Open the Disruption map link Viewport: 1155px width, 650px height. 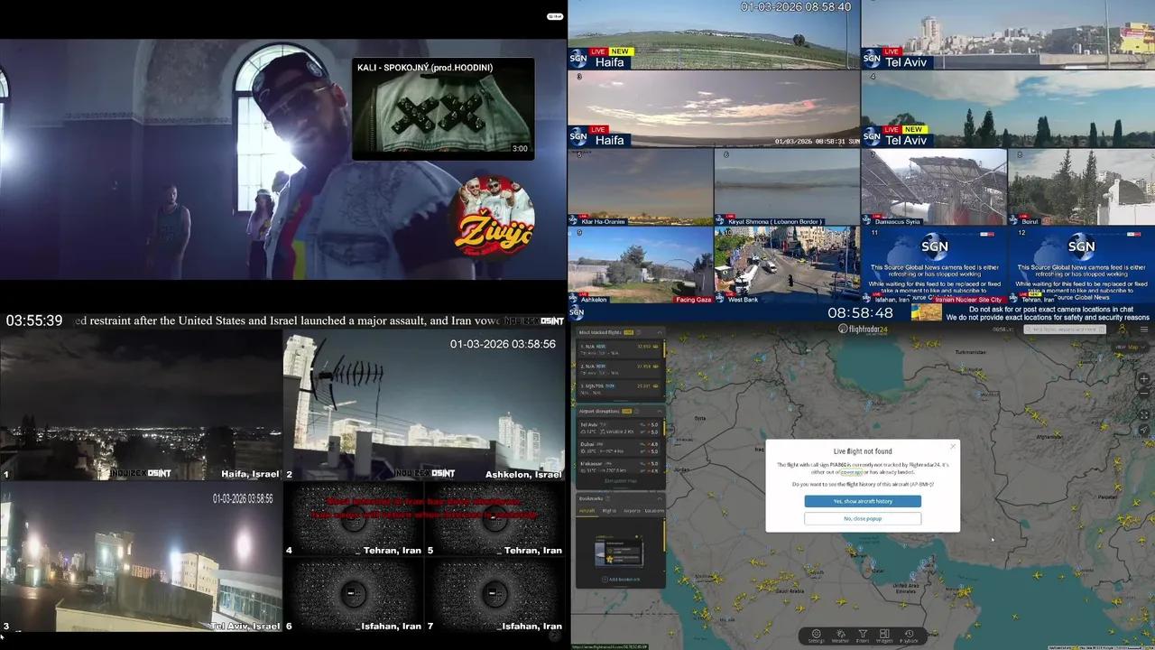(621, 480)
